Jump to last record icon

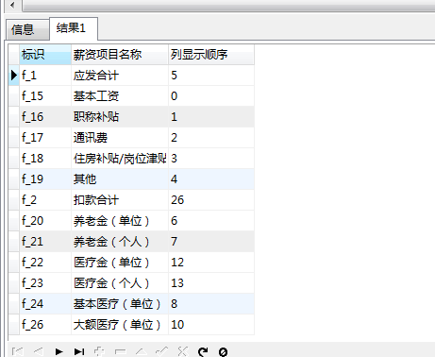point(79,351)
